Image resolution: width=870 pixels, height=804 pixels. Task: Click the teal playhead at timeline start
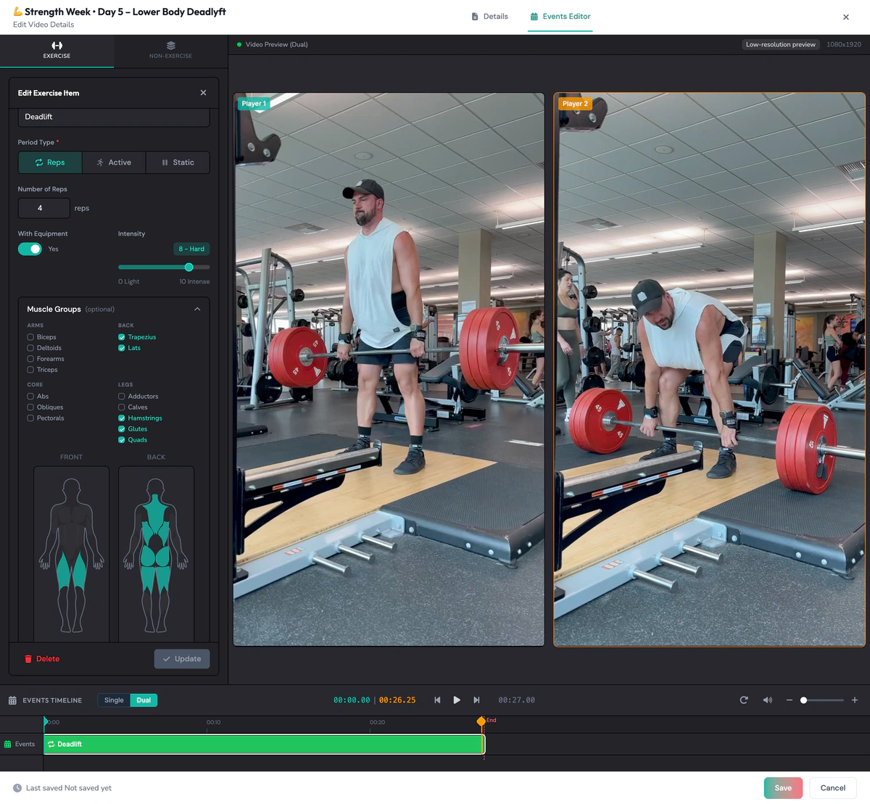46,721
